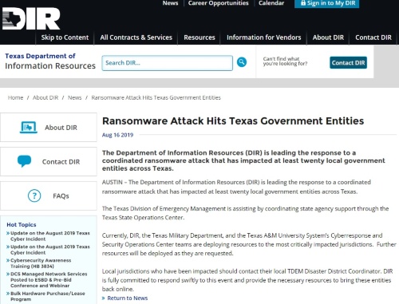This screenshot has height=304, width=399.
Task: Open the Resources menu item
Action: [x=199, y=38]
